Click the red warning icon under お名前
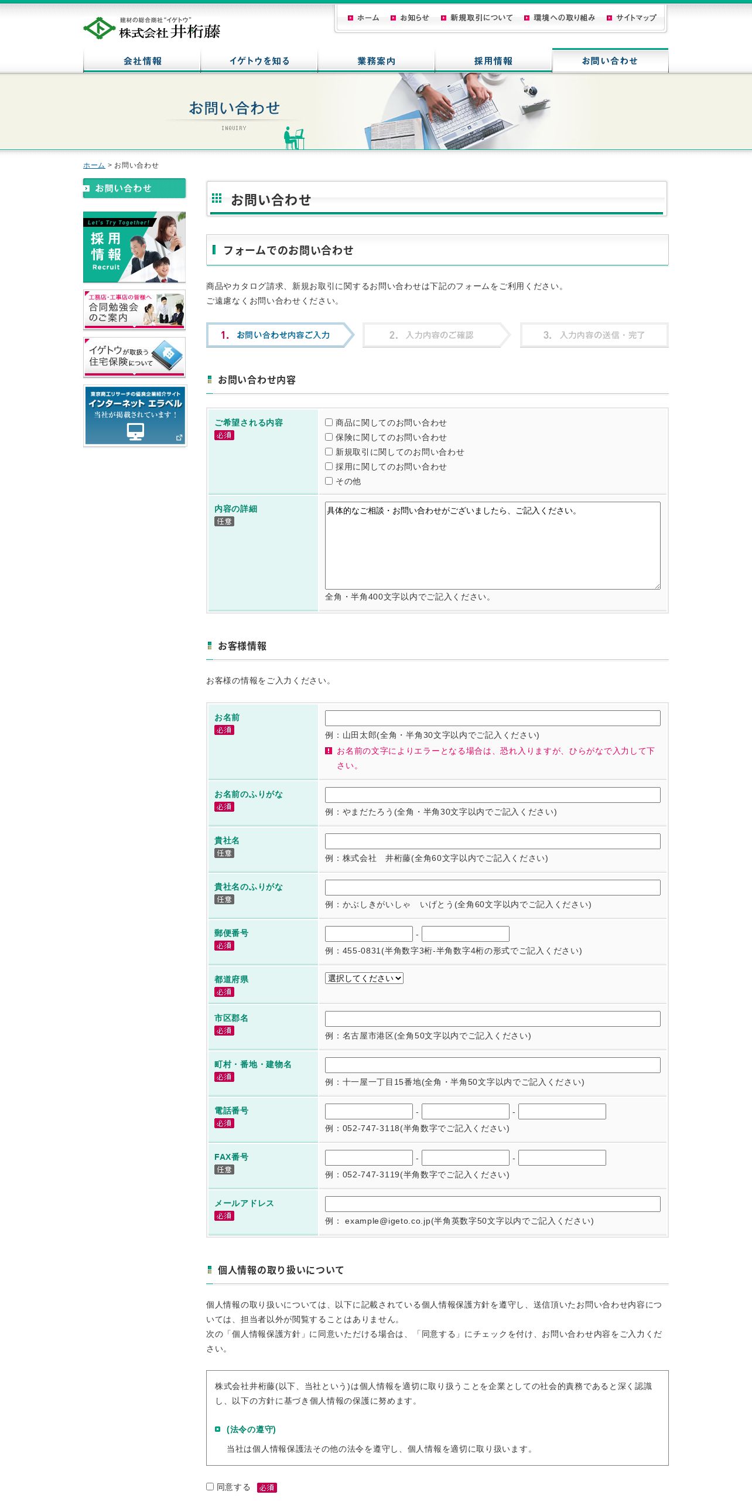This screenshot has height=1505, width=752. click(329, 751)
